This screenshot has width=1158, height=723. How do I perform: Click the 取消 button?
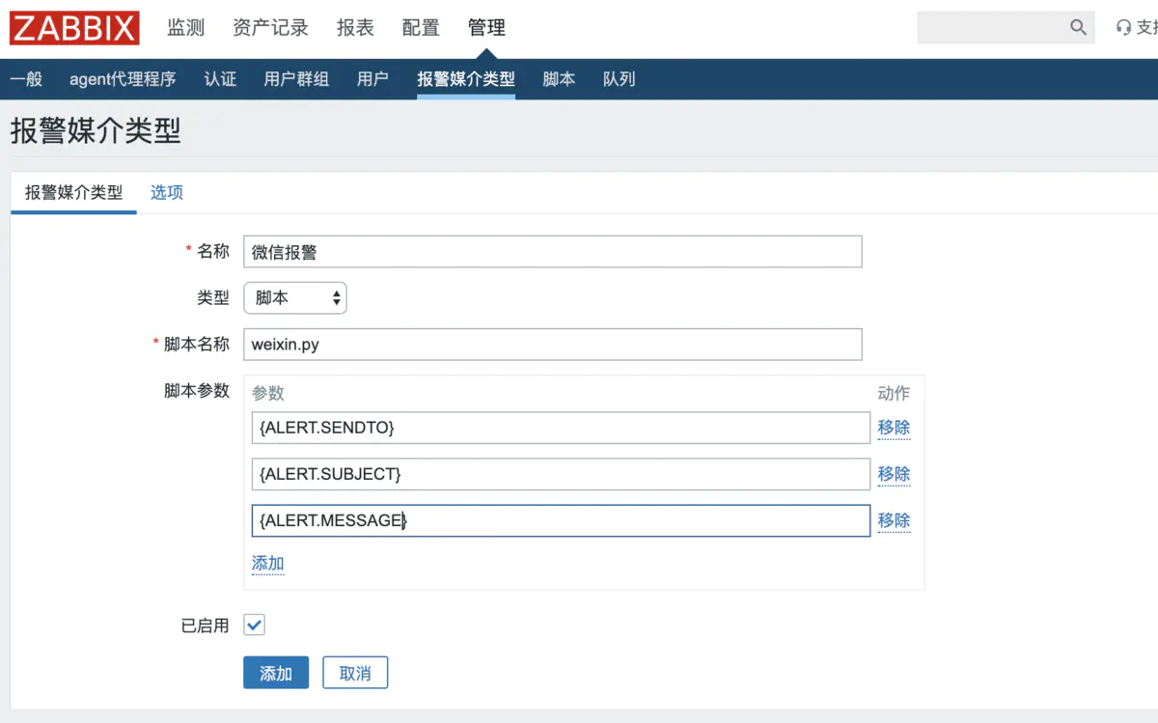pyautogui.click(x=355, y=673)
